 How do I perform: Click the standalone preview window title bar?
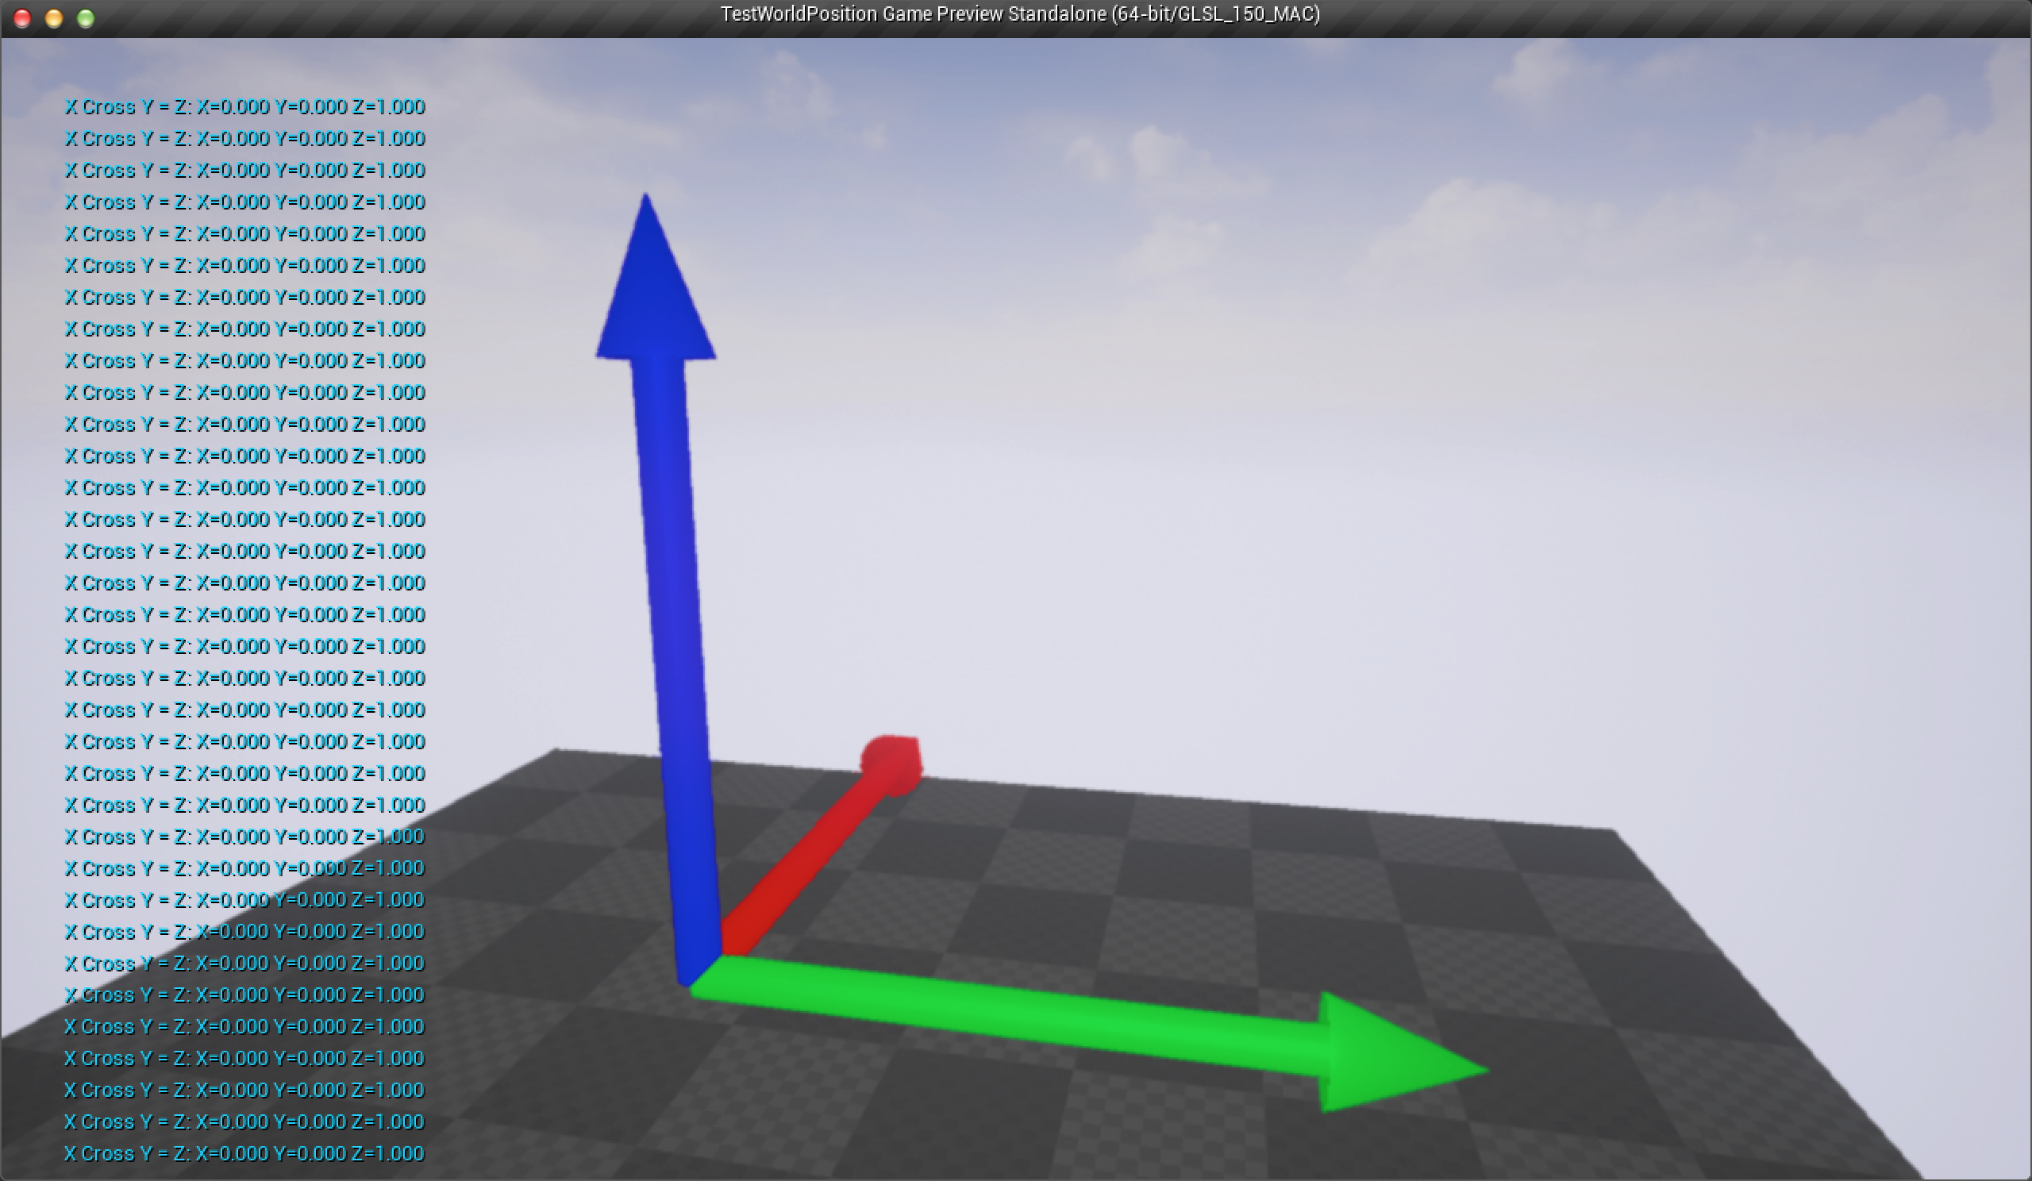1016,15
